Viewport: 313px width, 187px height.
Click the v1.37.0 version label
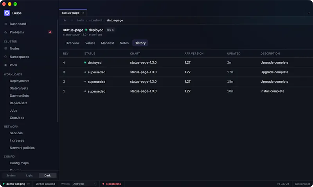coord(283,184)
